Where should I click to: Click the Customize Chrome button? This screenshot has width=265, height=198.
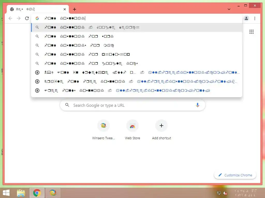(x=235, y=175)
